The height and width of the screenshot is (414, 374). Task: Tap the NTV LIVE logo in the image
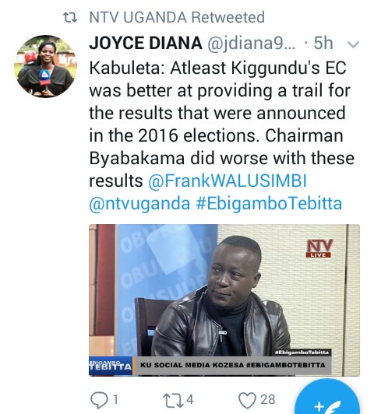pos(319,248)
